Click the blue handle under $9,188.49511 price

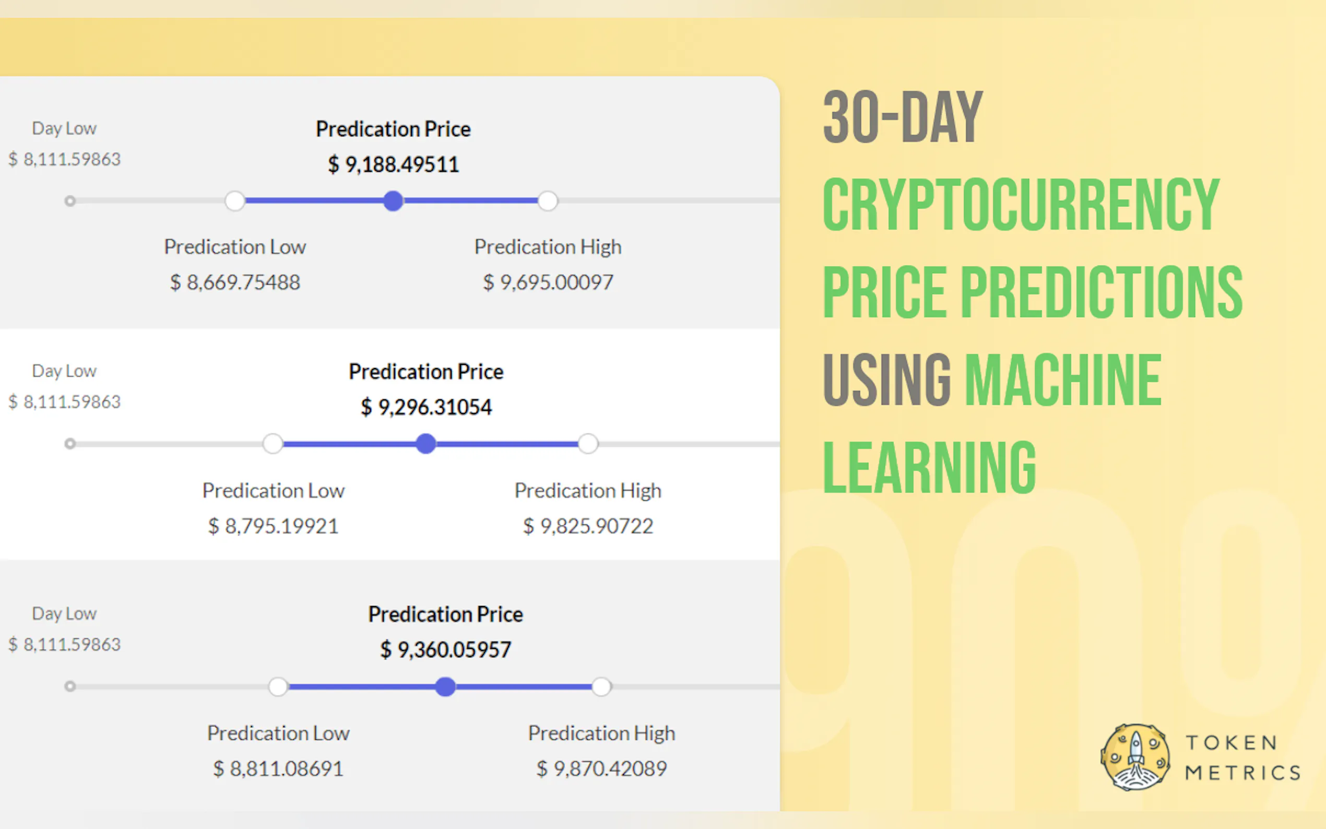tap(393, 201)
